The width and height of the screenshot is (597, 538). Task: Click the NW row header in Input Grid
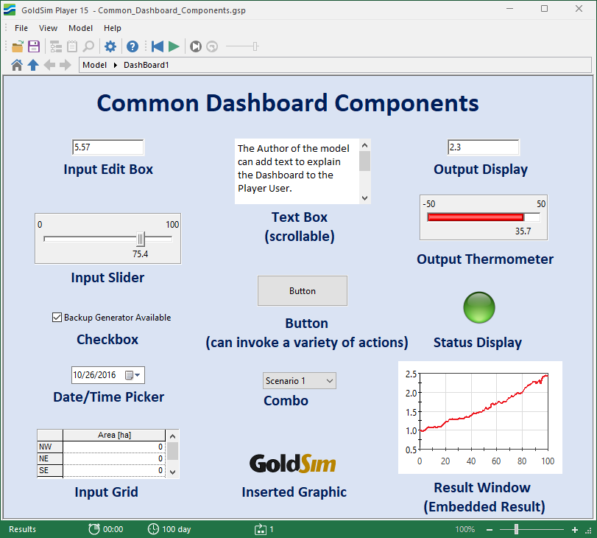[x=50, y=447]
